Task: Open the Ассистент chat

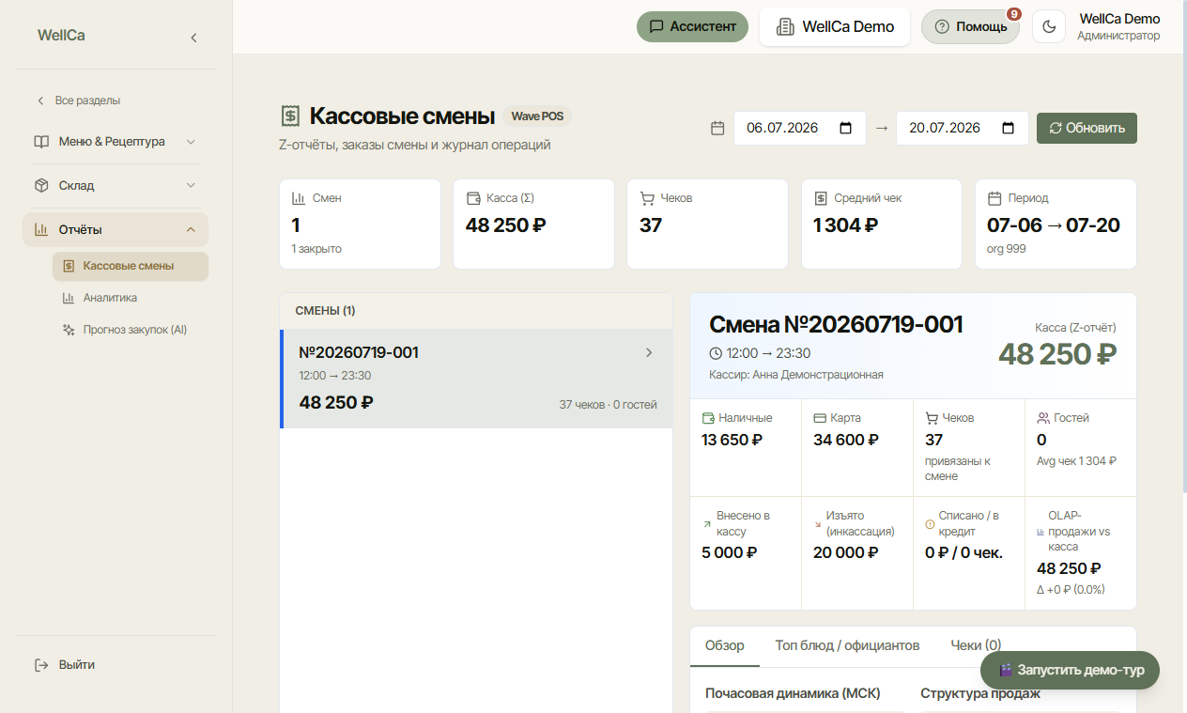Action: tap(692, 26)
